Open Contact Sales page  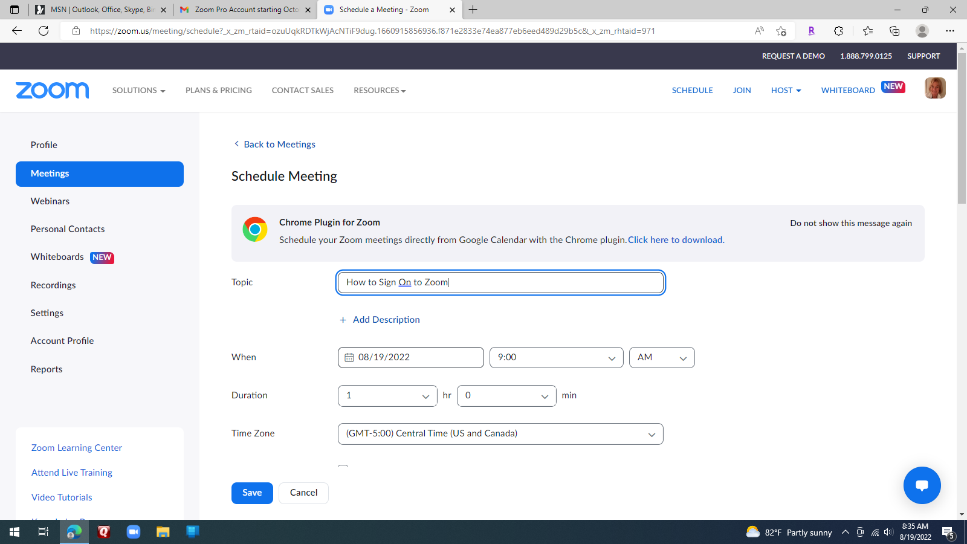point(303,90)
